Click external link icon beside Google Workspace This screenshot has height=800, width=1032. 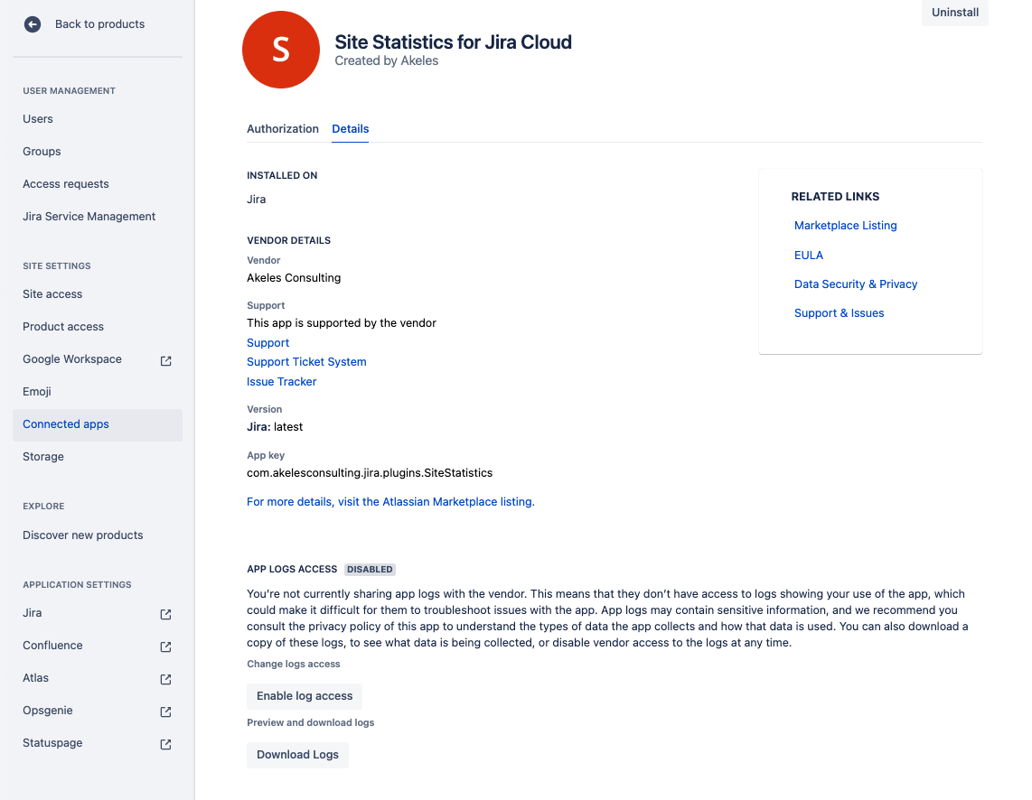165,360
